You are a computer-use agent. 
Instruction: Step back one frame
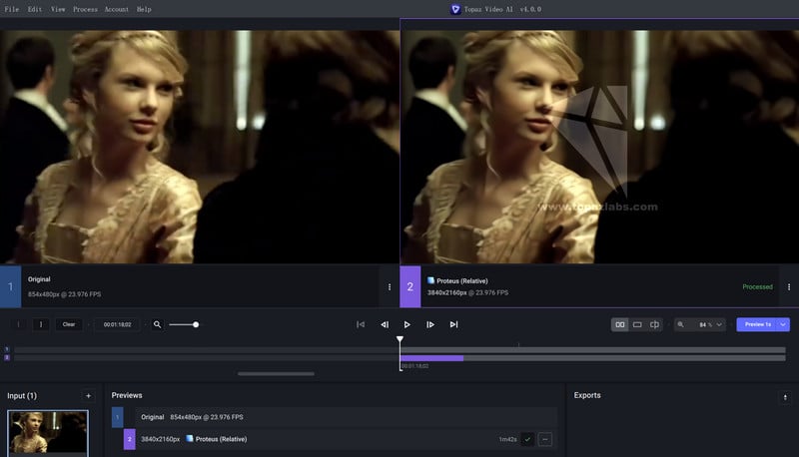pos(385,324)
